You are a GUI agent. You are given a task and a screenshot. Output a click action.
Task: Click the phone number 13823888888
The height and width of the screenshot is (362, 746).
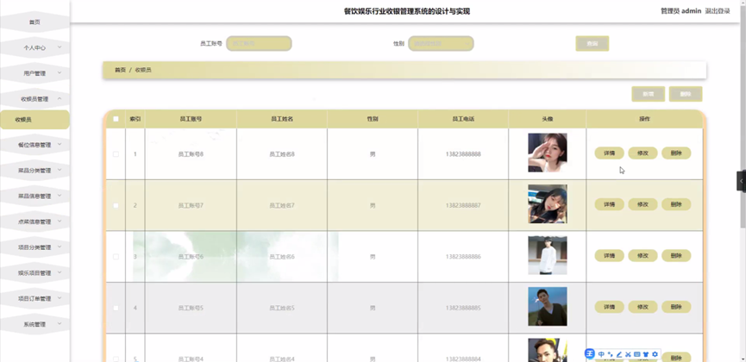point(463,154)
